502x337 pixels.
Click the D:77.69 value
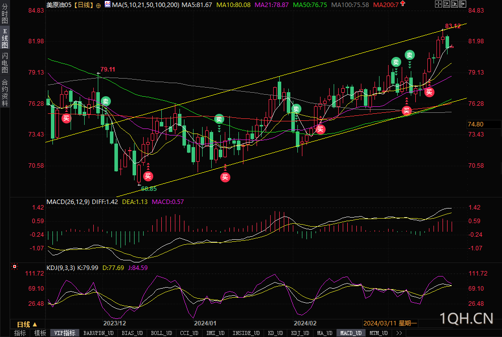coord(113,268)
